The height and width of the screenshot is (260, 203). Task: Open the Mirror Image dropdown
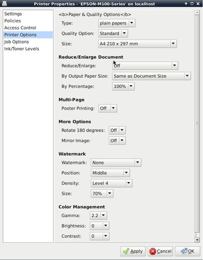click(117, 140)
